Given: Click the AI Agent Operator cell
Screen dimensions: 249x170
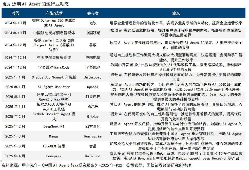Looking at the screenshot, I should click(x=54, y=87).
